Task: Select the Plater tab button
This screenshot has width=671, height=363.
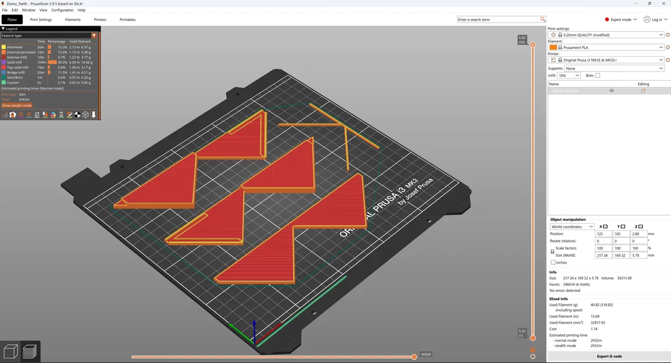Action: [12, 20]
